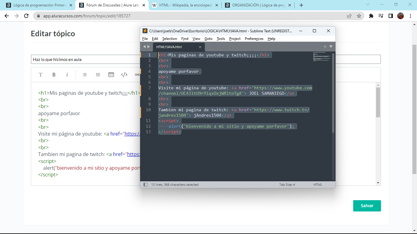The height and width of the screenshot is (234, 417).
Task: Click the Chrome address bar URL
Action: (87, 16)
